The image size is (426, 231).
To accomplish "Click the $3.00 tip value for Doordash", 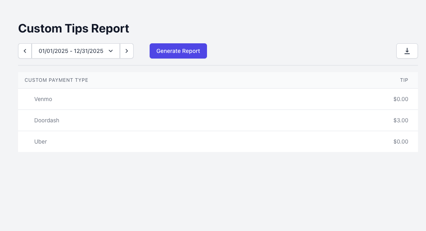I will click(x=401, y=120).
